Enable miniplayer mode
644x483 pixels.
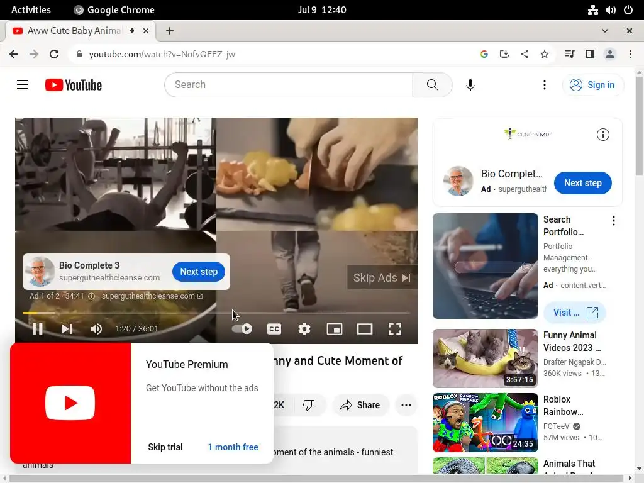coord(335,328)
